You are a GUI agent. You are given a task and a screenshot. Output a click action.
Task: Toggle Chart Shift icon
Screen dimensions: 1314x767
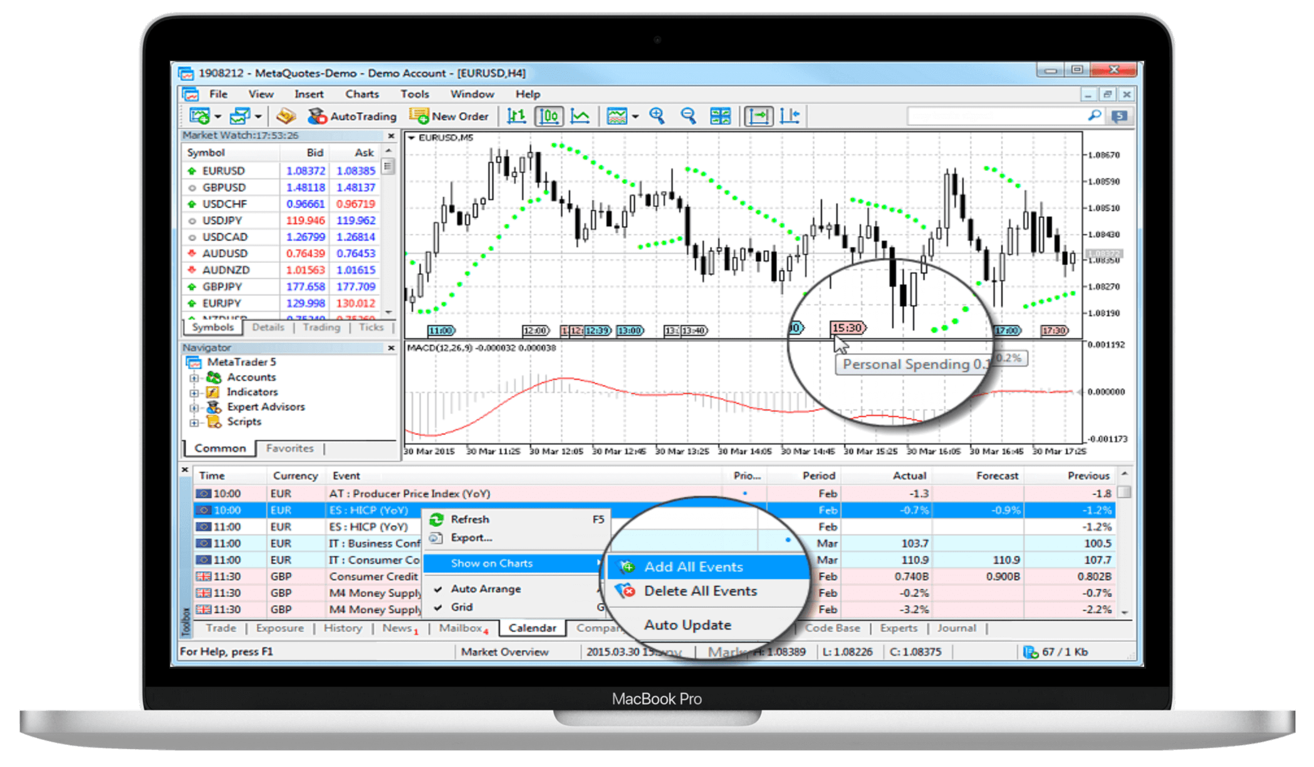click(790, 116)
